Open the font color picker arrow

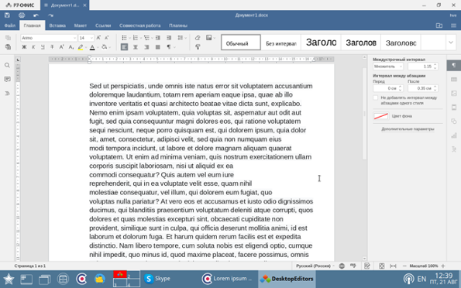point(98,47)
